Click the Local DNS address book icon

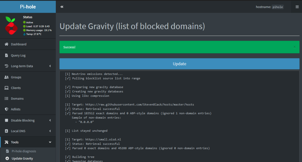click(6, 131)
